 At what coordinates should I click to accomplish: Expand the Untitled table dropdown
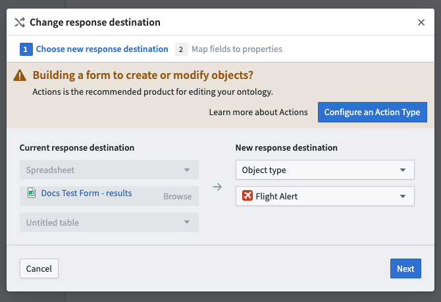pyautogui.click(x=109, y=222)
